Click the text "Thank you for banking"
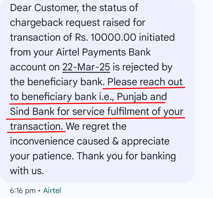213x198 pixels. point(126,156)
